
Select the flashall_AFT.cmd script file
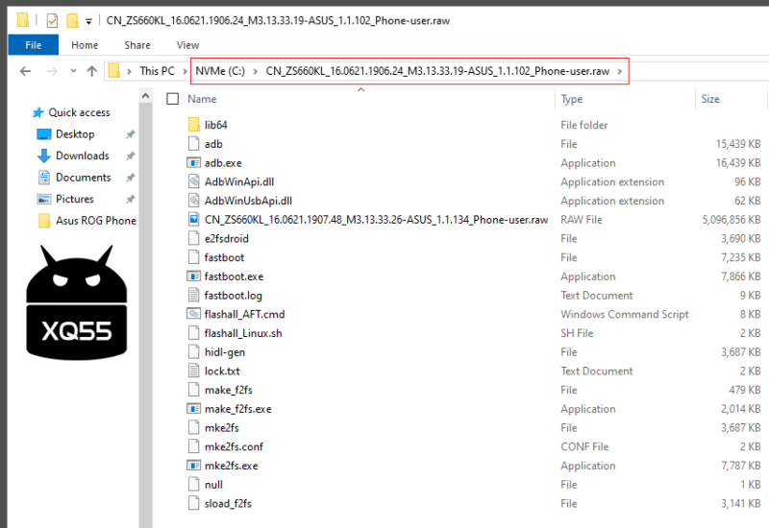click(x=244, y=314)
